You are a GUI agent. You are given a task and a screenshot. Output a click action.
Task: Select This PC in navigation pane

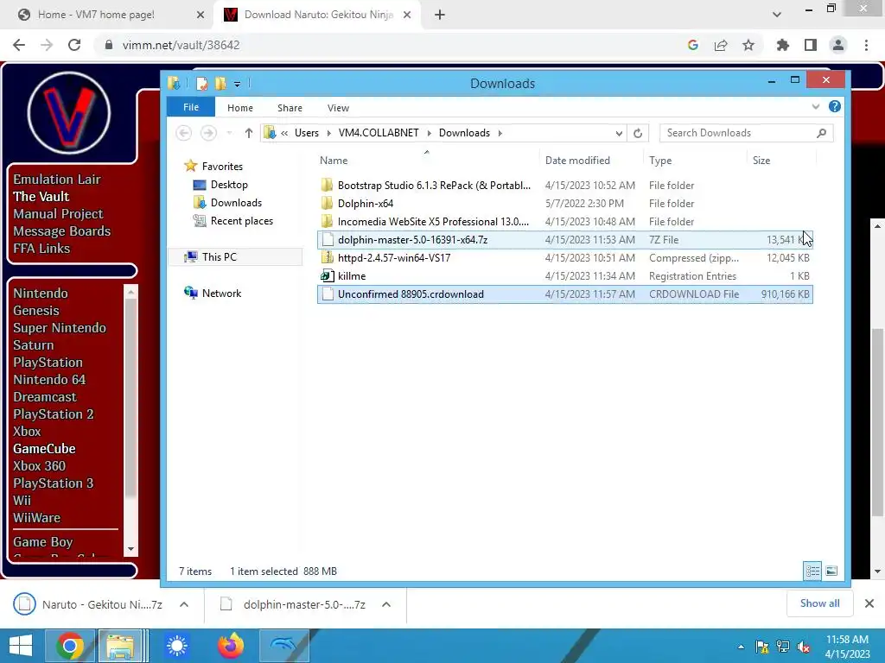pos(219,257)
